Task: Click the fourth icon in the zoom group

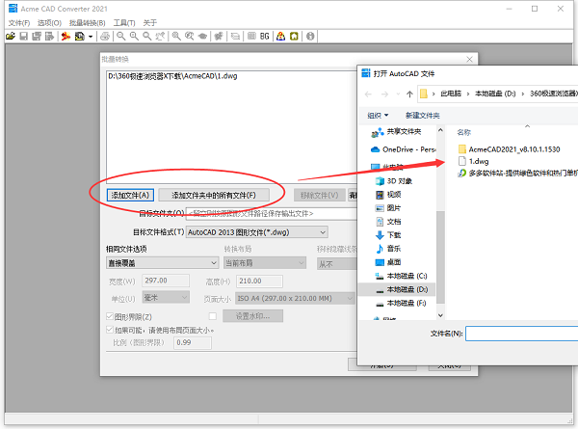Action: [160, 36]
